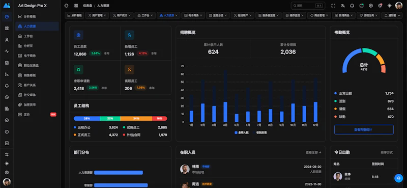Viewport: 407px width, 188px height.
Task: Open the grid menu icon beside the breadcrumb
Action: 76,6
